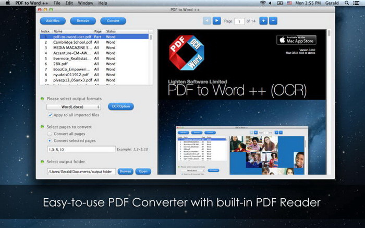Select the Accenture-CM-AW file row
The height and width of the screenshot is (228, 365).
click(94, 53)
